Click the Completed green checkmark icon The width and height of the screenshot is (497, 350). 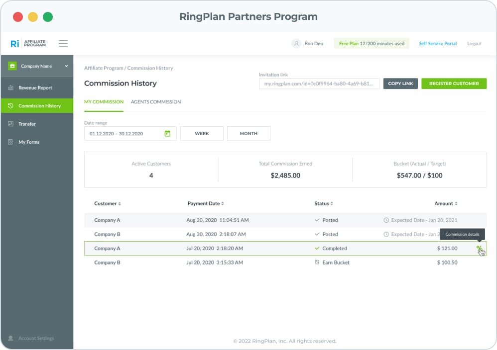[x=317, y=249]
